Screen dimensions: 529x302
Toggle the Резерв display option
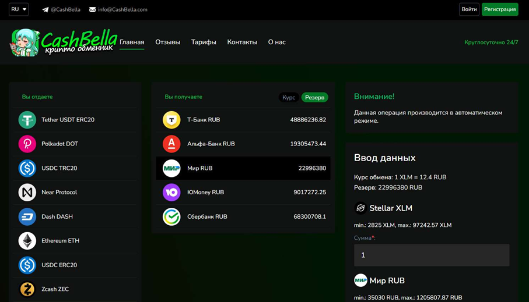(x=314, y=97)
